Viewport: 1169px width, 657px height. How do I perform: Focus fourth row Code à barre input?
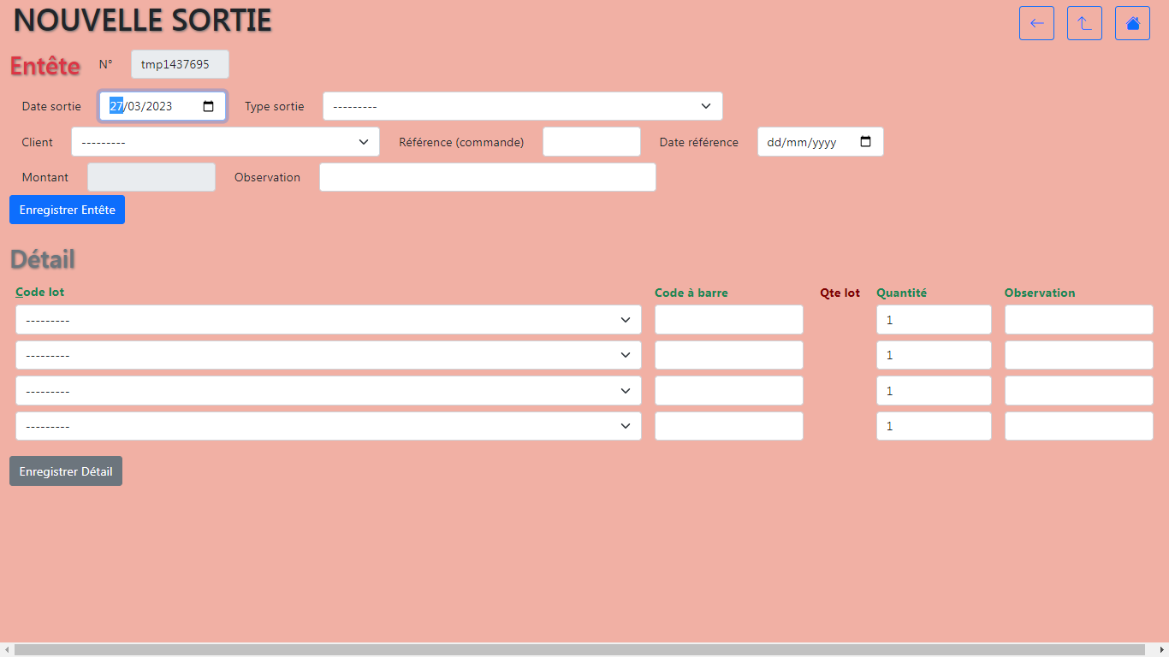pyautogui.click(x=729, y=426)
